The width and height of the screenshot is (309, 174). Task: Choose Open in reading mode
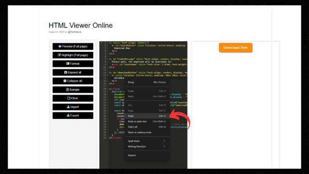click(147, 133)
